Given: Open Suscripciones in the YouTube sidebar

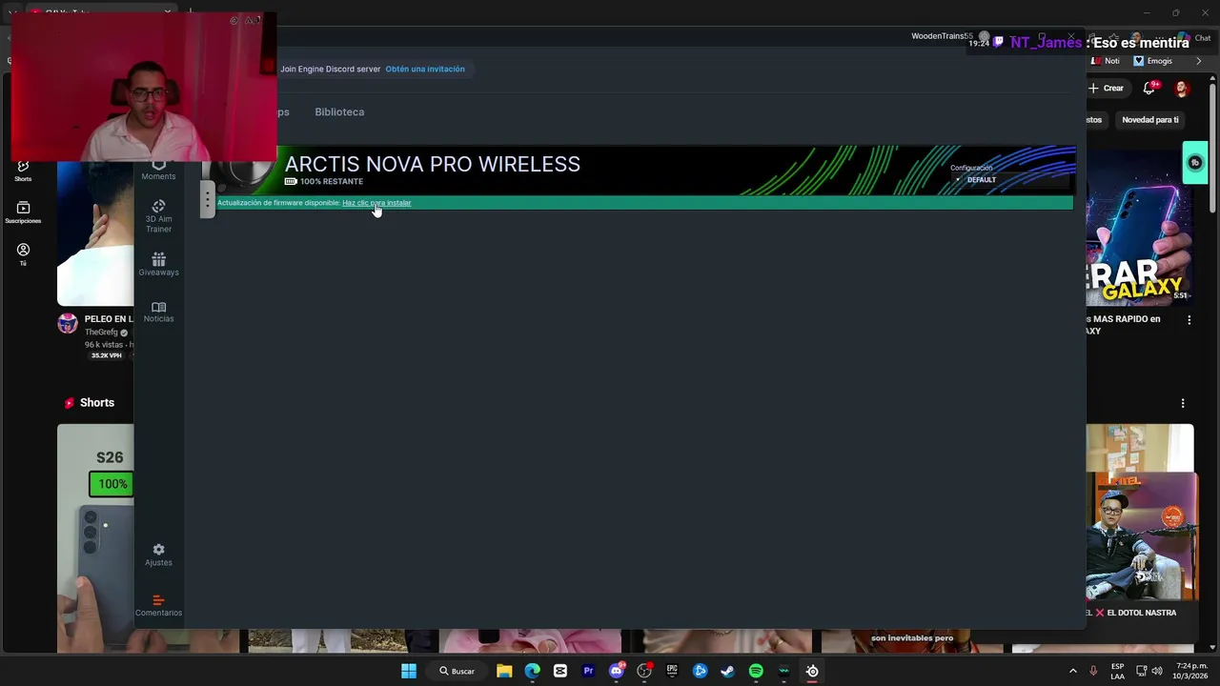Looking at the screenshot, I should click(x=23, y=212).
